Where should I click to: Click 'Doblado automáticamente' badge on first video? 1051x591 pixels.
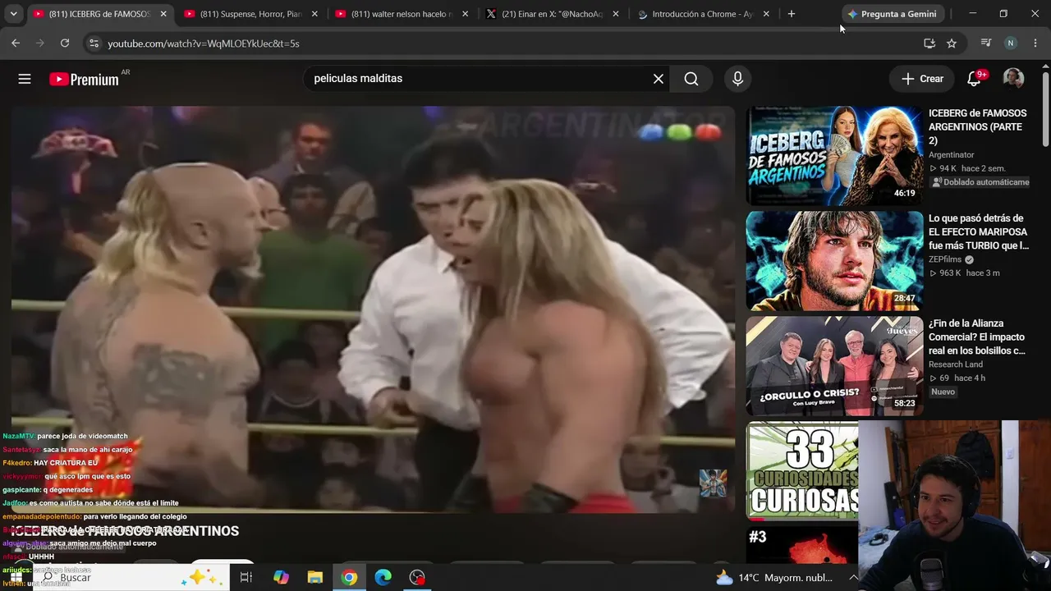pyautogui.click(x=980, y=182)
